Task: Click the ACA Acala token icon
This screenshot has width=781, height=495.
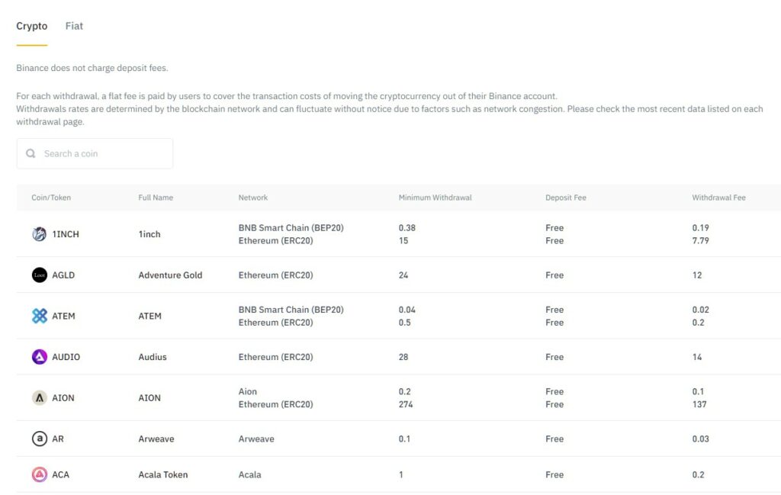Action: 40,474
